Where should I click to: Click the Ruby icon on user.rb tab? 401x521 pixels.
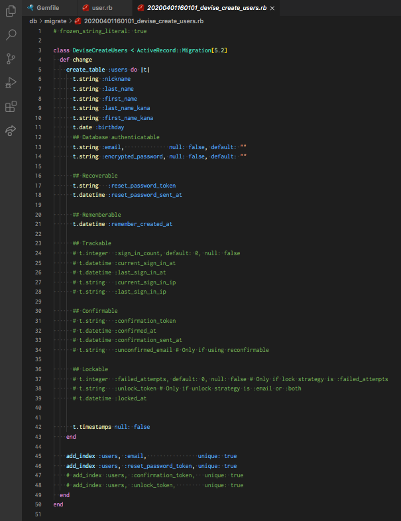(x=86, y=8)
